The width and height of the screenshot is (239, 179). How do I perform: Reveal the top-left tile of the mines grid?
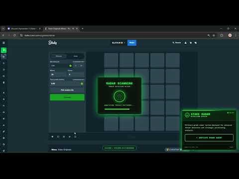coord(111,60)
